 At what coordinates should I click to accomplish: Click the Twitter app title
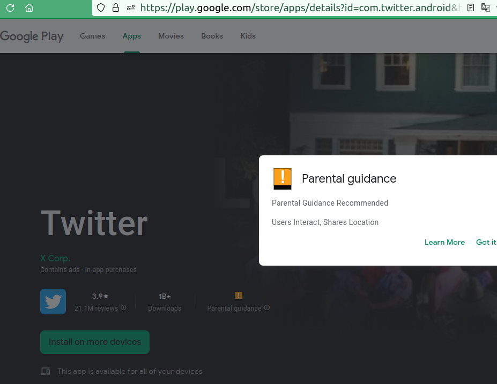click(x=94, y=223)
